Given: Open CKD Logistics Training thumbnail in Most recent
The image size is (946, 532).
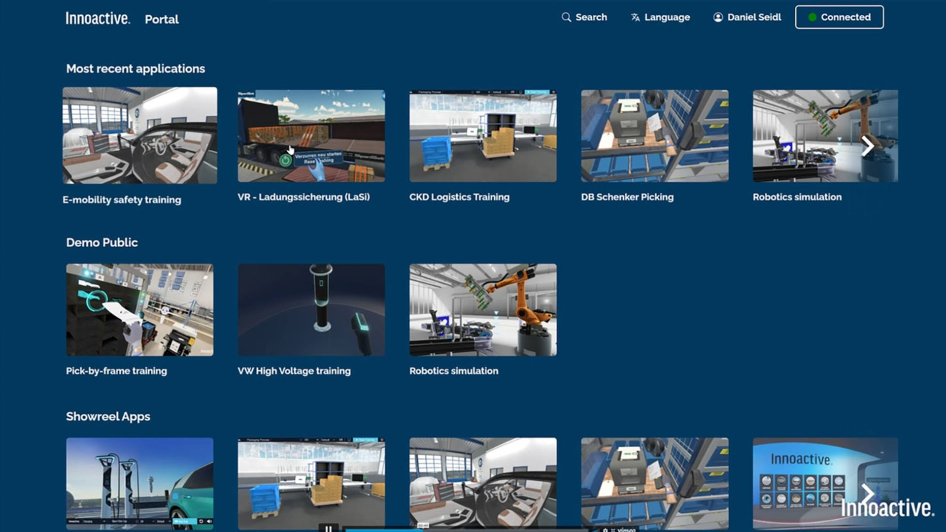Looking at the screenshot, I should tap(483, 136).
